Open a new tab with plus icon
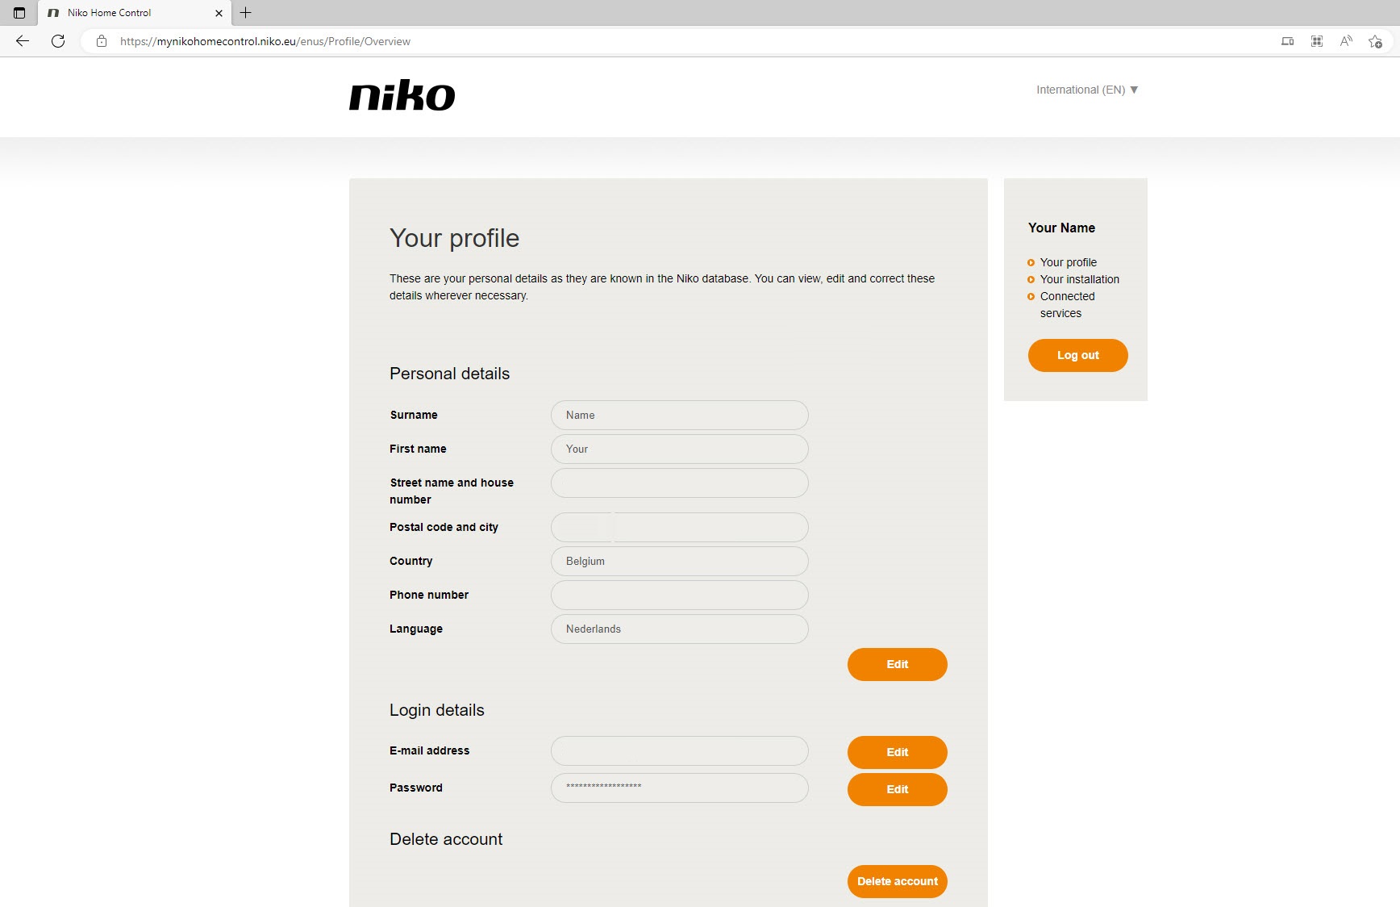Viewport: 1400px width, 907px height. click(246, 13)
